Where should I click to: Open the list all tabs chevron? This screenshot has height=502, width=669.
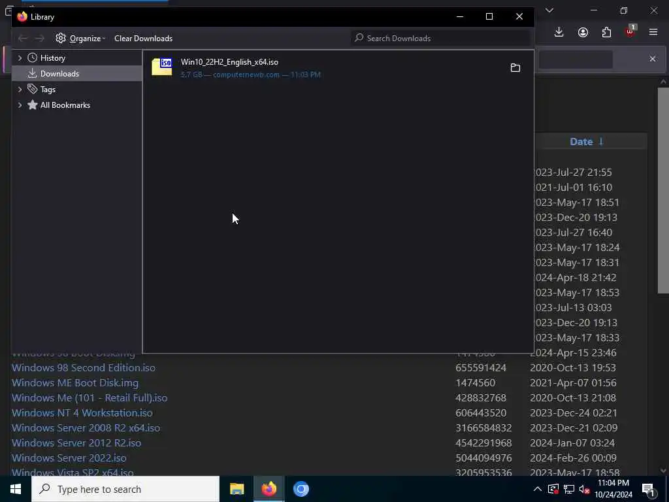tap(549, 10)
